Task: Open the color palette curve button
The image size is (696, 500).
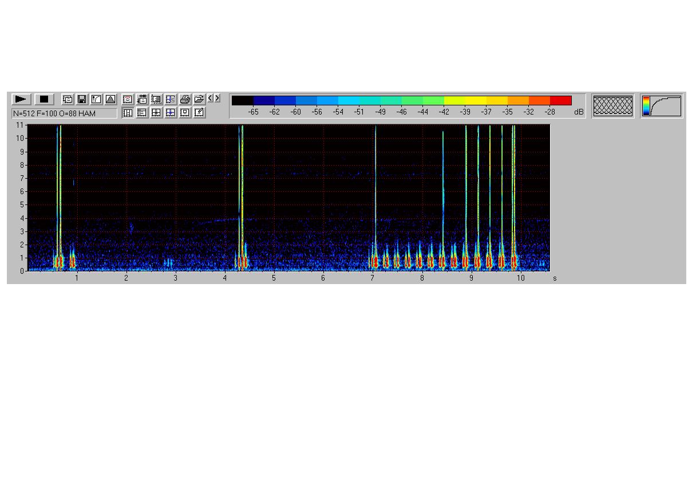Action: [662, 106]
